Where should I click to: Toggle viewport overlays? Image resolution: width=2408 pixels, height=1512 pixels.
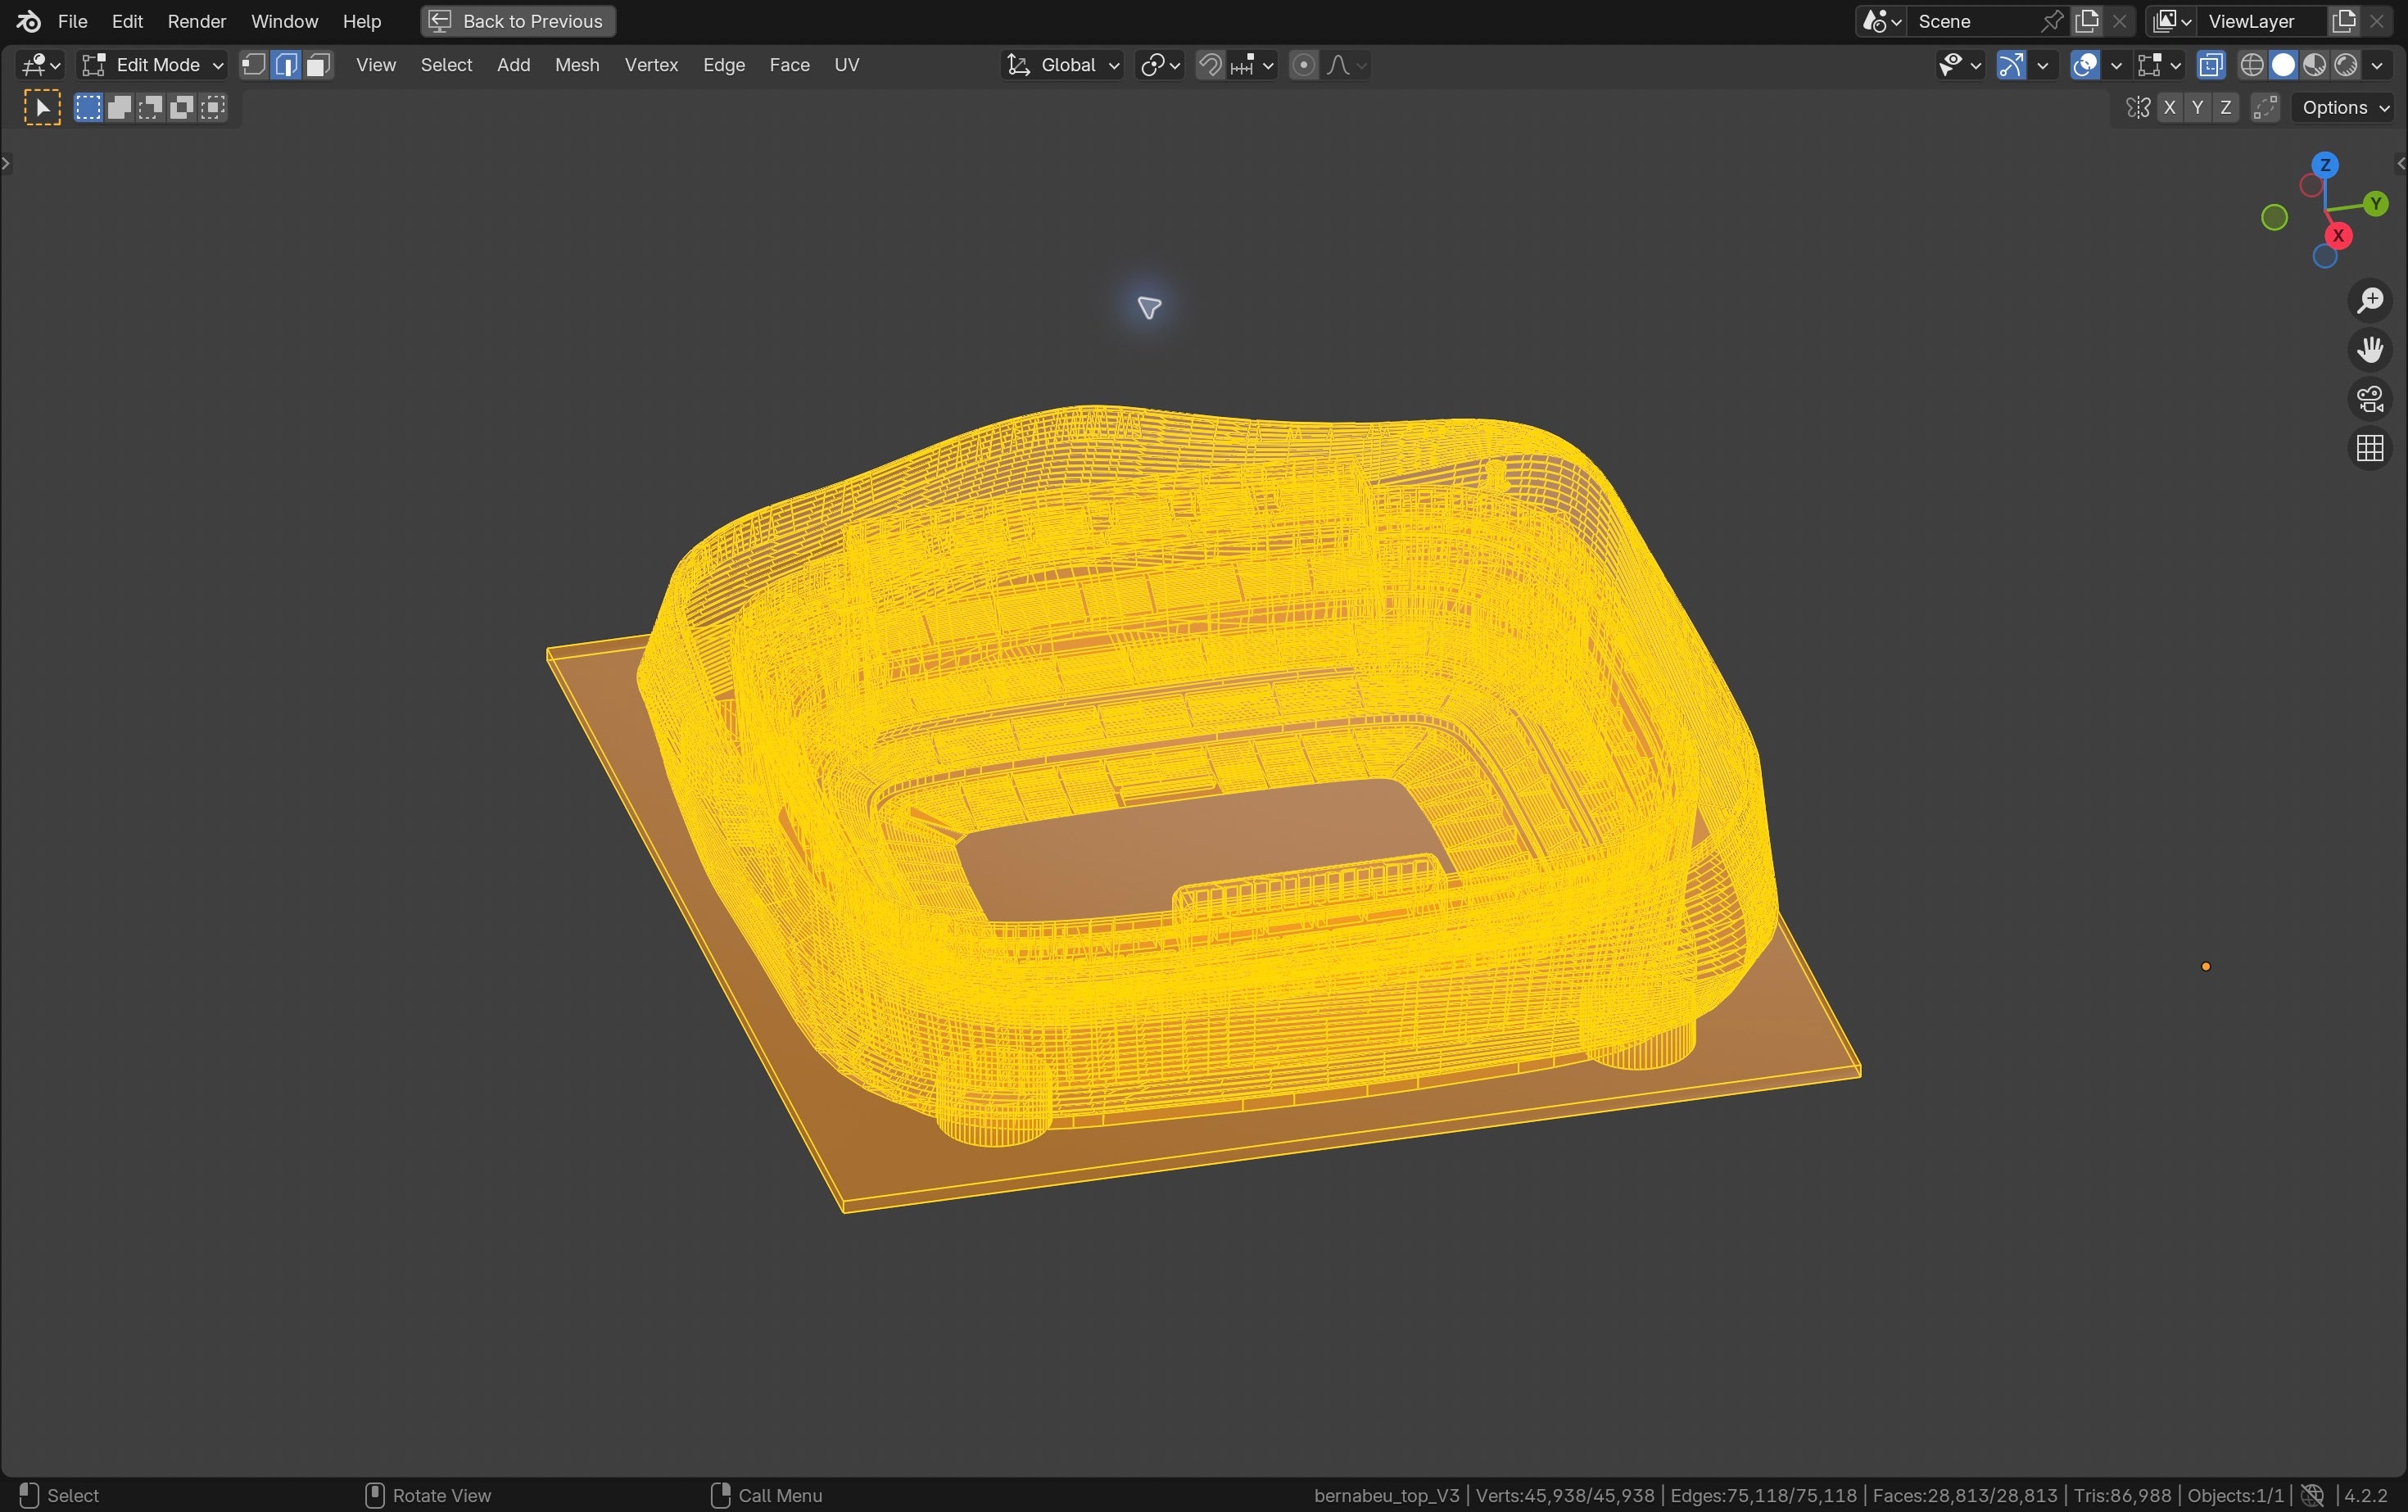2085,65
